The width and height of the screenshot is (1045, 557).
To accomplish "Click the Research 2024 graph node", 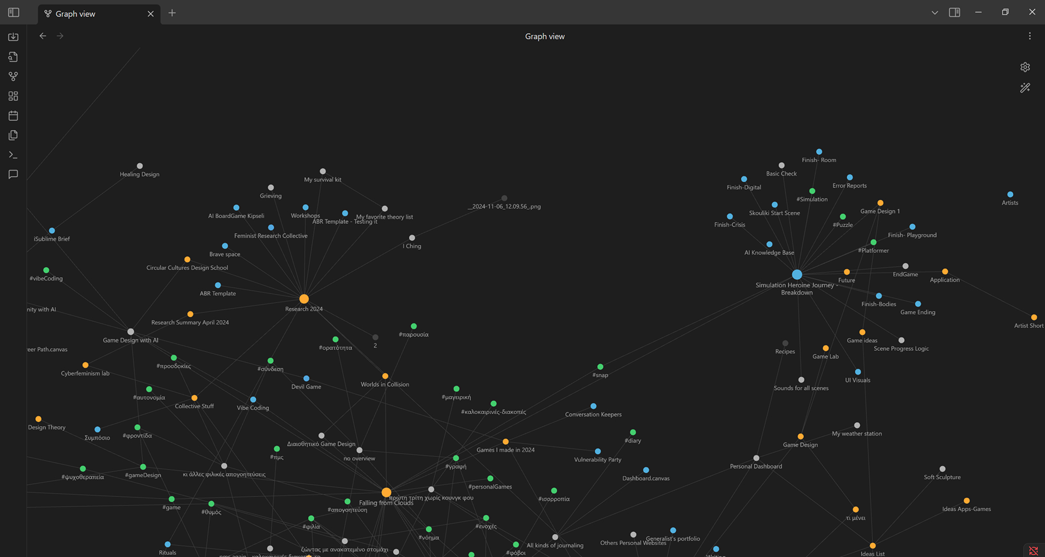I will point(304,299).
